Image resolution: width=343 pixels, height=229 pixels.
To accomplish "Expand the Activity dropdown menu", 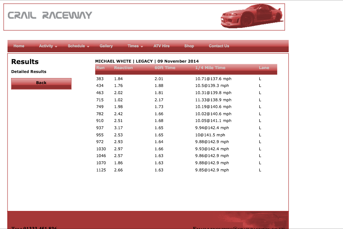I will click(x=48, y=46).
